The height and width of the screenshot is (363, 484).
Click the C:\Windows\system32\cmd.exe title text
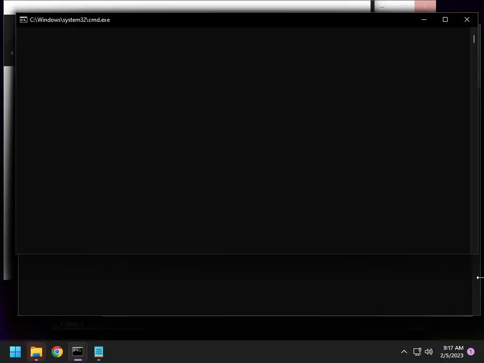(70, 20)
